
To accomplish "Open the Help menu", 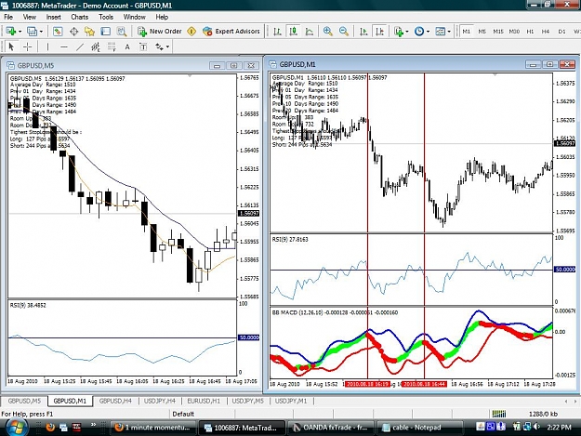I will pyautogui.click(x=162, y=17).
